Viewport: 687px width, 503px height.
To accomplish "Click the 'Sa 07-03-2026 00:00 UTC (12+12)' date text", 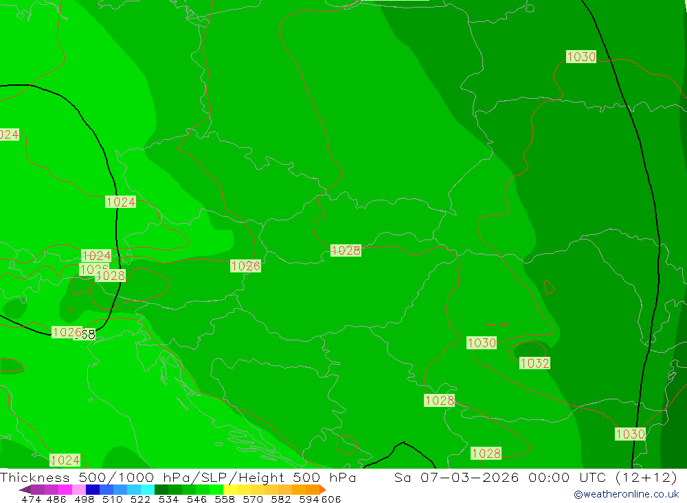I will [x=535, y=477].
